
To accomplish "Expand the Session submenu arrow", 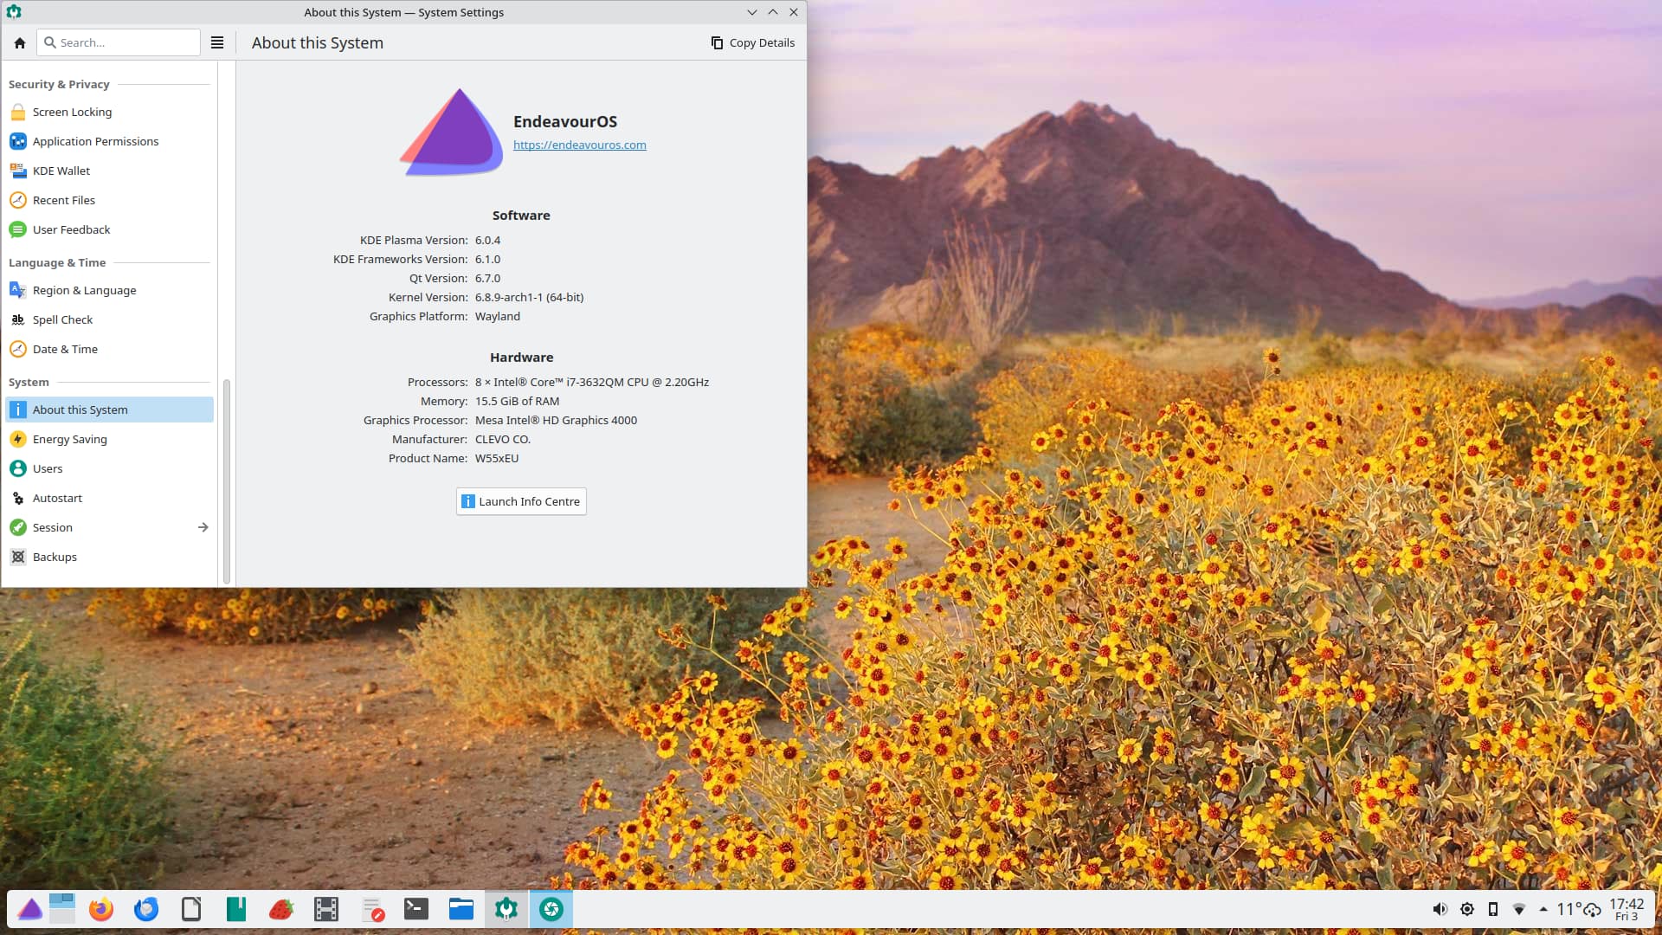I will (x=203, y=527).
